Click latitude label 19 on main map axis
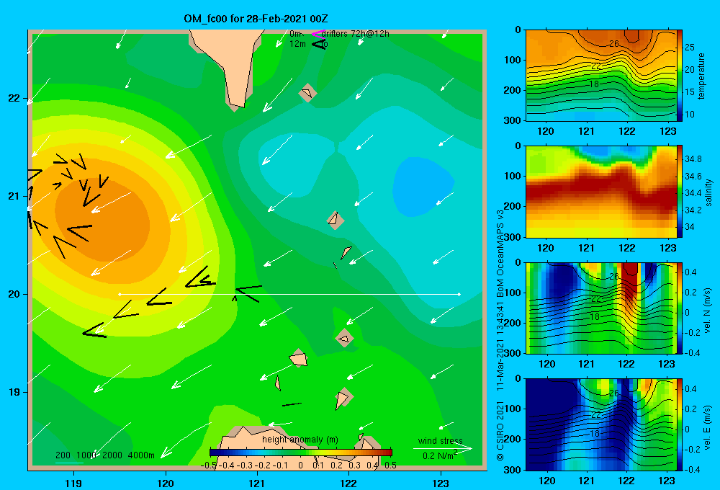Screen dimensions: 720x490 (14, 392)
